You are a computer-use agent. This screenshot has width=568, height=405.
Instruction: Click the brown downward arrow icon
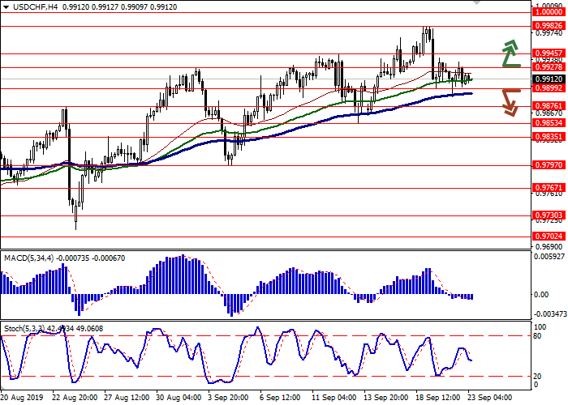pos(510,101)
